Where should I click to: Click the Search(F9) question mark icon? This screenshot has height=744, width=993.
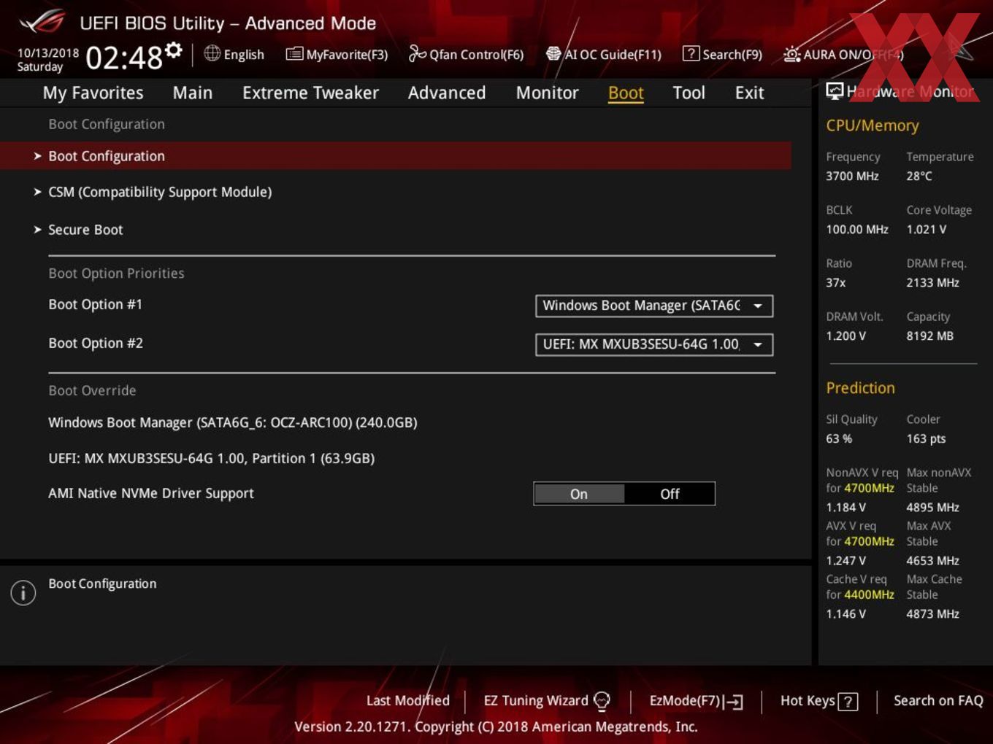click(x=691, y=53)
